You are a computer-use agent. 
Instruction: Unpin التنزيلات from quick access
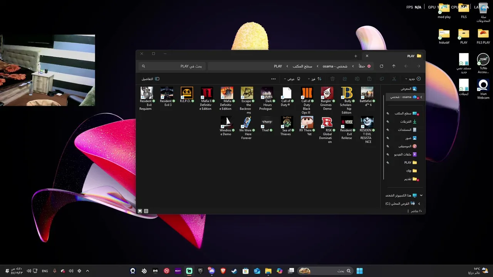tap(388, 122)
